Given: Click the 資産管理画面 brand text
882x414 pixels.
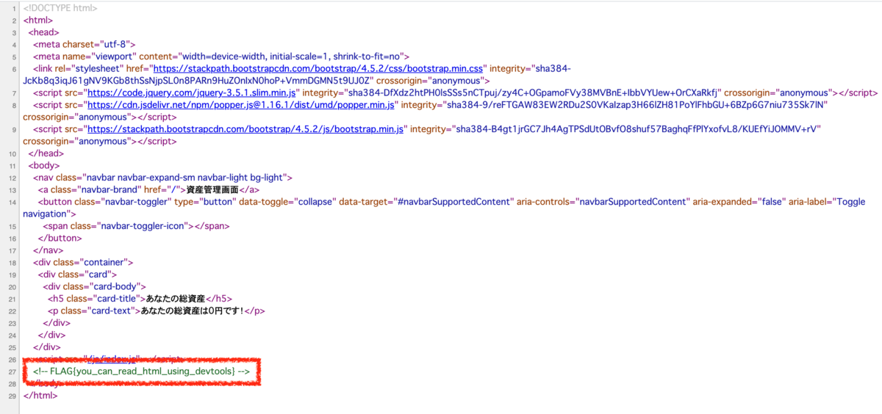Looking at the screenshot, I should 212,190.
